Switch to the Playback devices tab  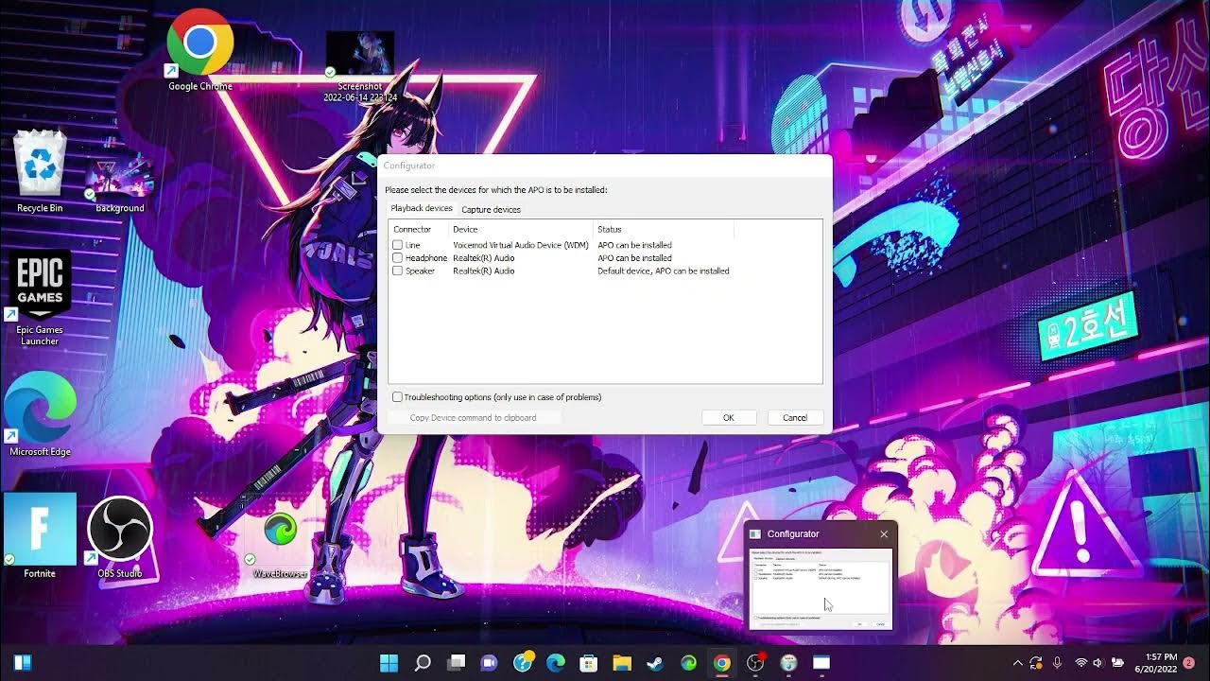[x=422, y=208]
